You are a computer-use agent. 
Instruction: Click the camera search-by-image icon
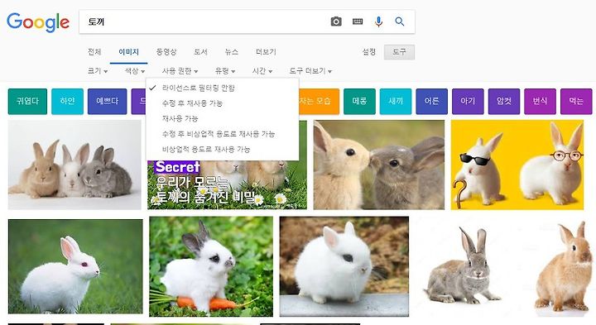336,22
